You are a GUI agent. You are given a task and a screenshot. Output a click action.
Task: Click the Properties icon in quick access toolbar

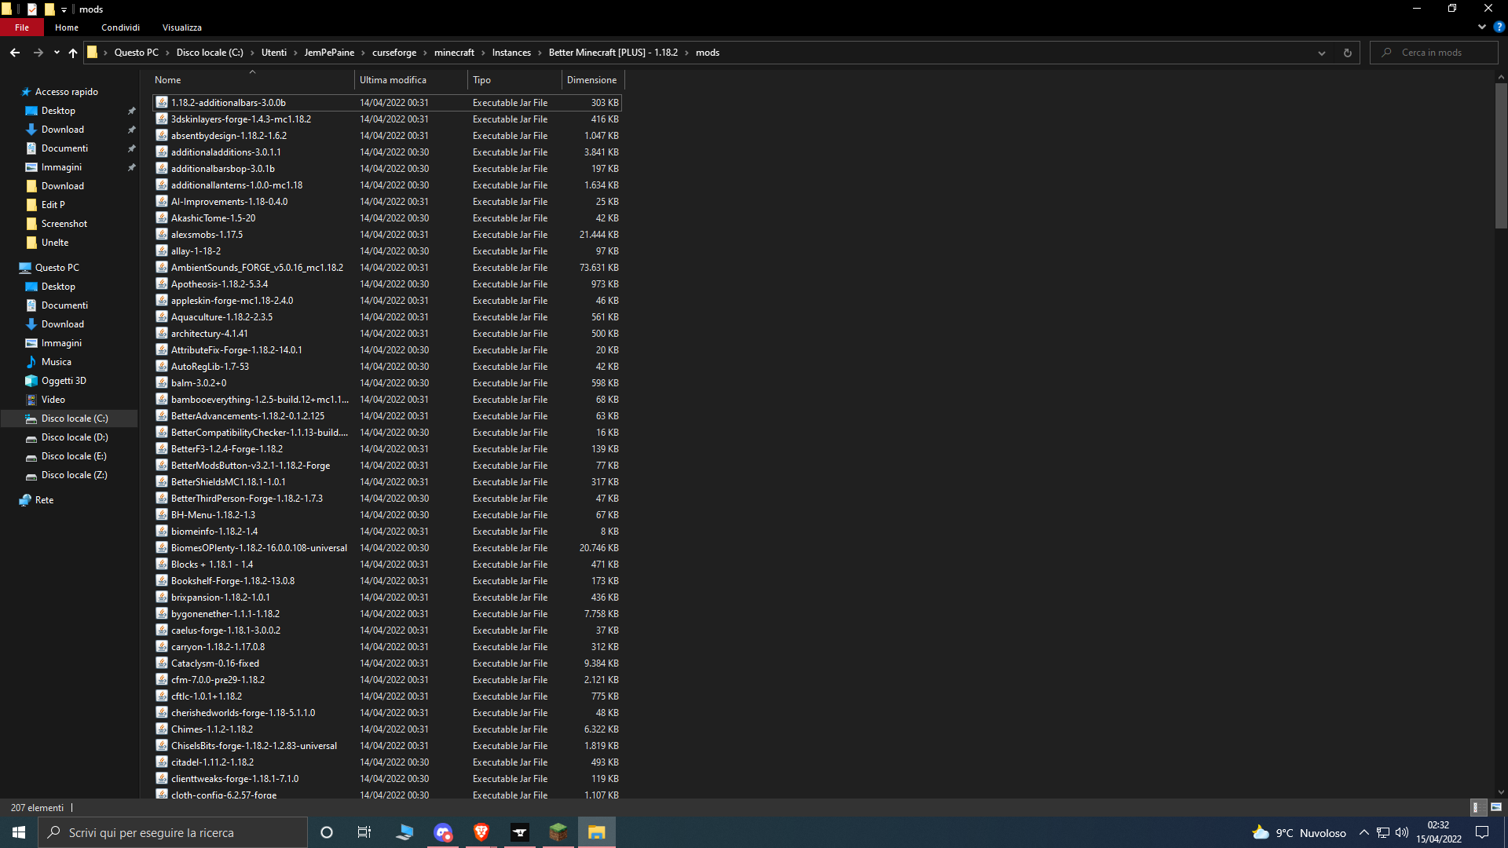32,9
